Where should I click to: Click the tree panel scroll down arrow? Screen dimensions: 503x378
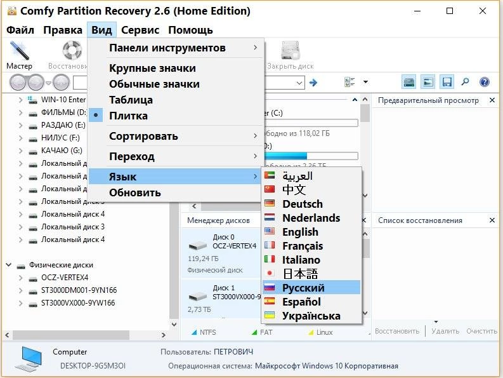point(174,325)
